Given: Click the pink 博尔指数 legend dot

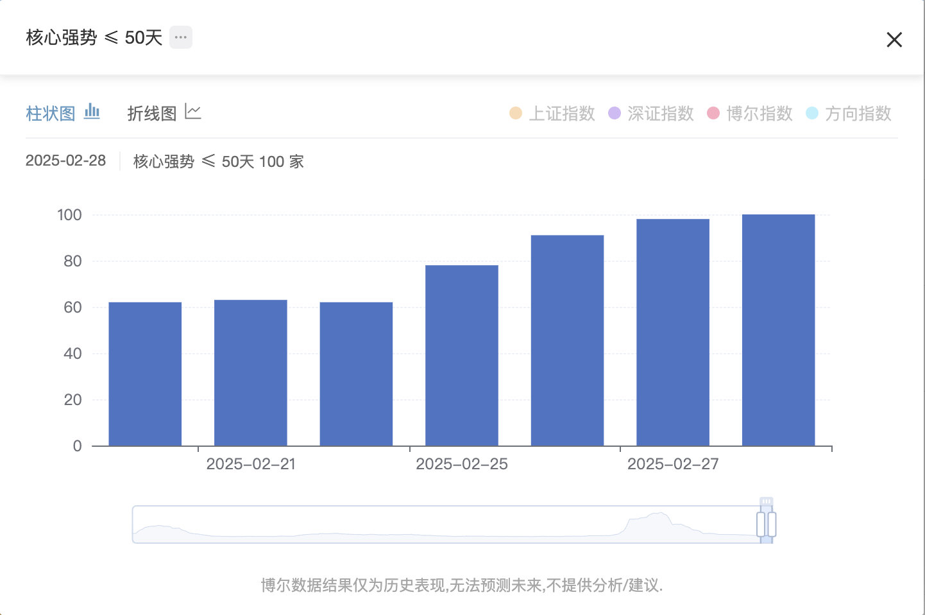Looking at the screenshot, I should (713, 113).
